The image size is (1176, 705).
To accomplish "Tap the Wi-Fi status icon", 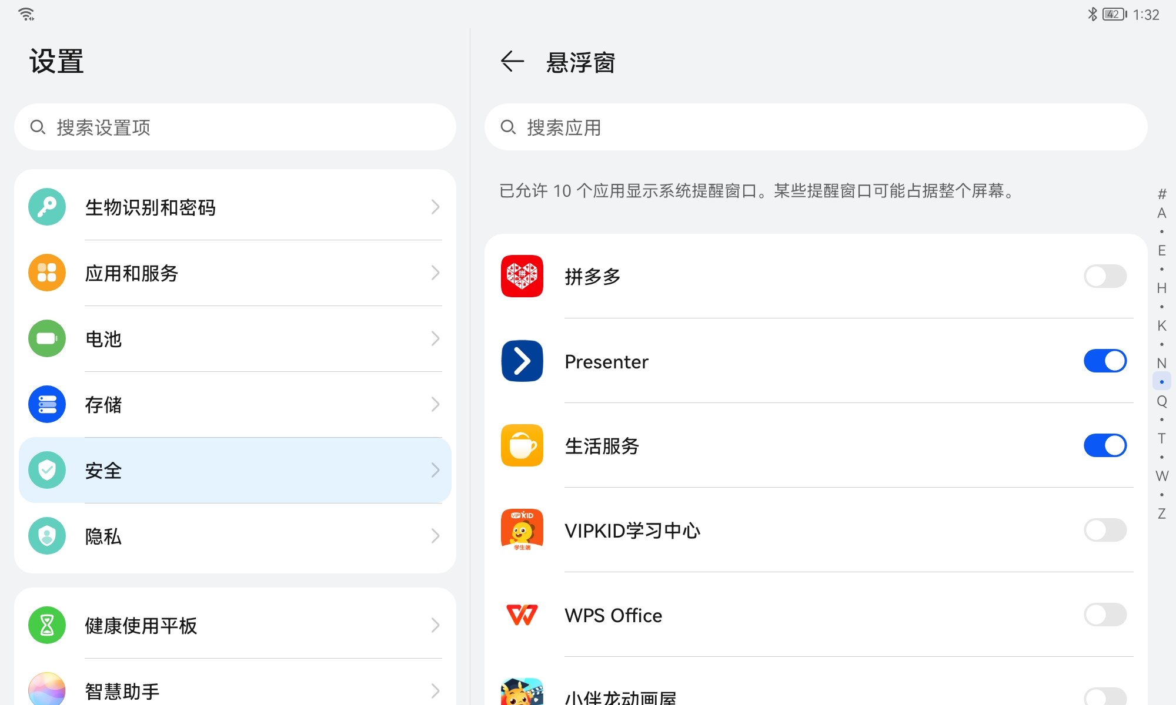I will (26, 14).
